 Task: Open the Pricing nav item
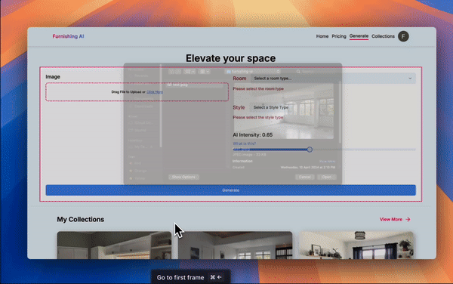tap(339, 36)
